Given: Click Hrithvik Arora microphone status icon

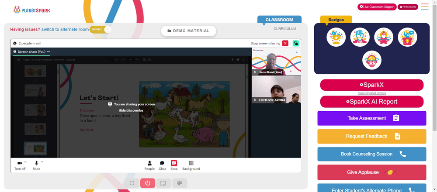Looking at the screenshot, I should coord(255,100).
